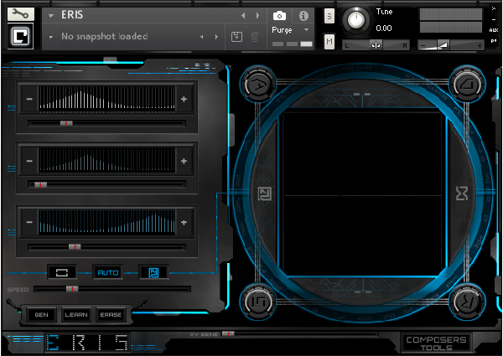Image resolution: width=503 pixels, height=356 pixels.
Task: Click the ERASE button
Action: [x=111, y=315]
